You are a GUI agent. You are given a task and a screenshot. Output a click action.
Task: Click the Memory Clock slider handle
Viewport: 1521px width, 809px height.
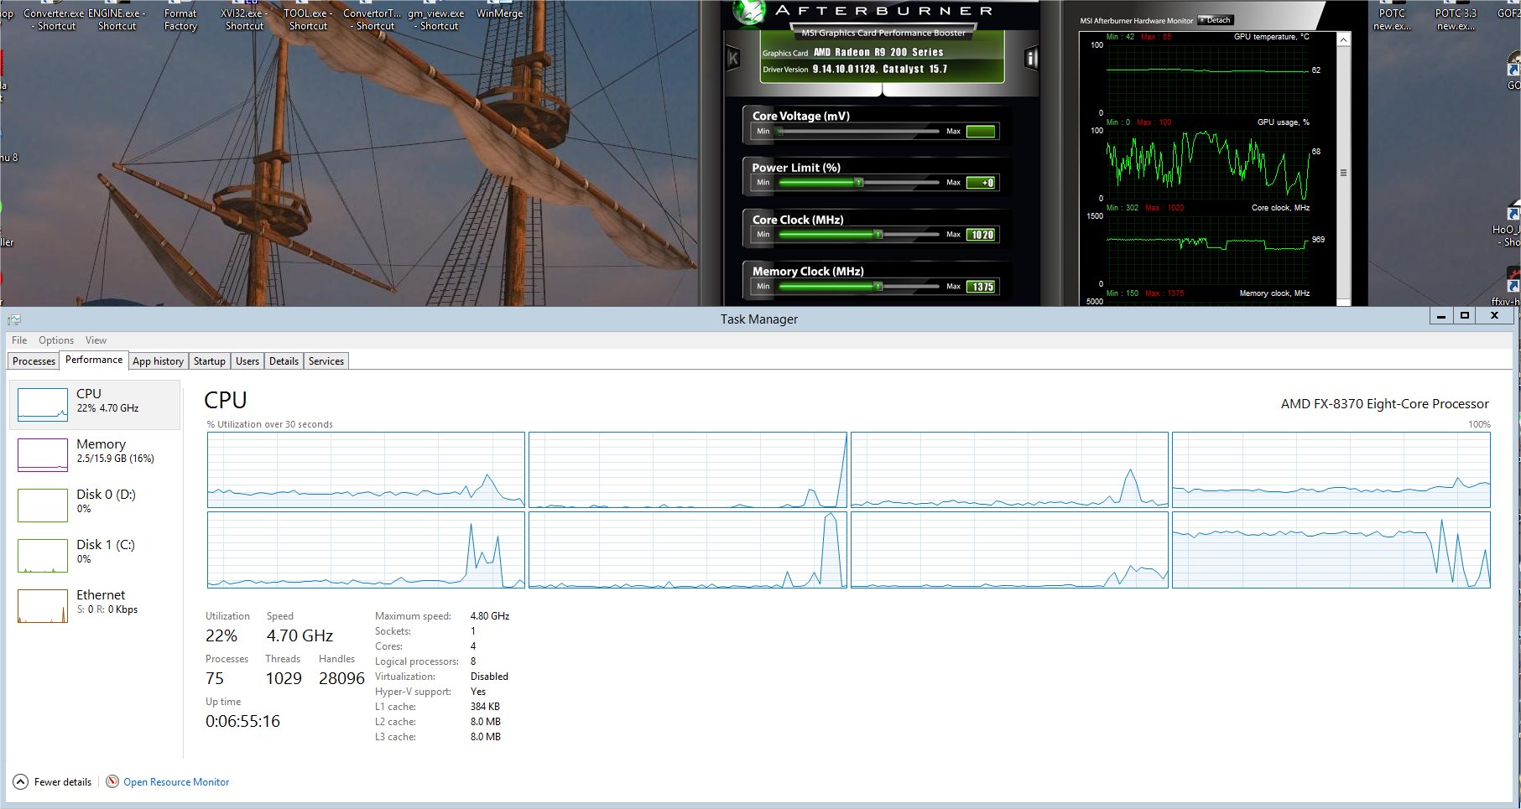coord(878,287)
